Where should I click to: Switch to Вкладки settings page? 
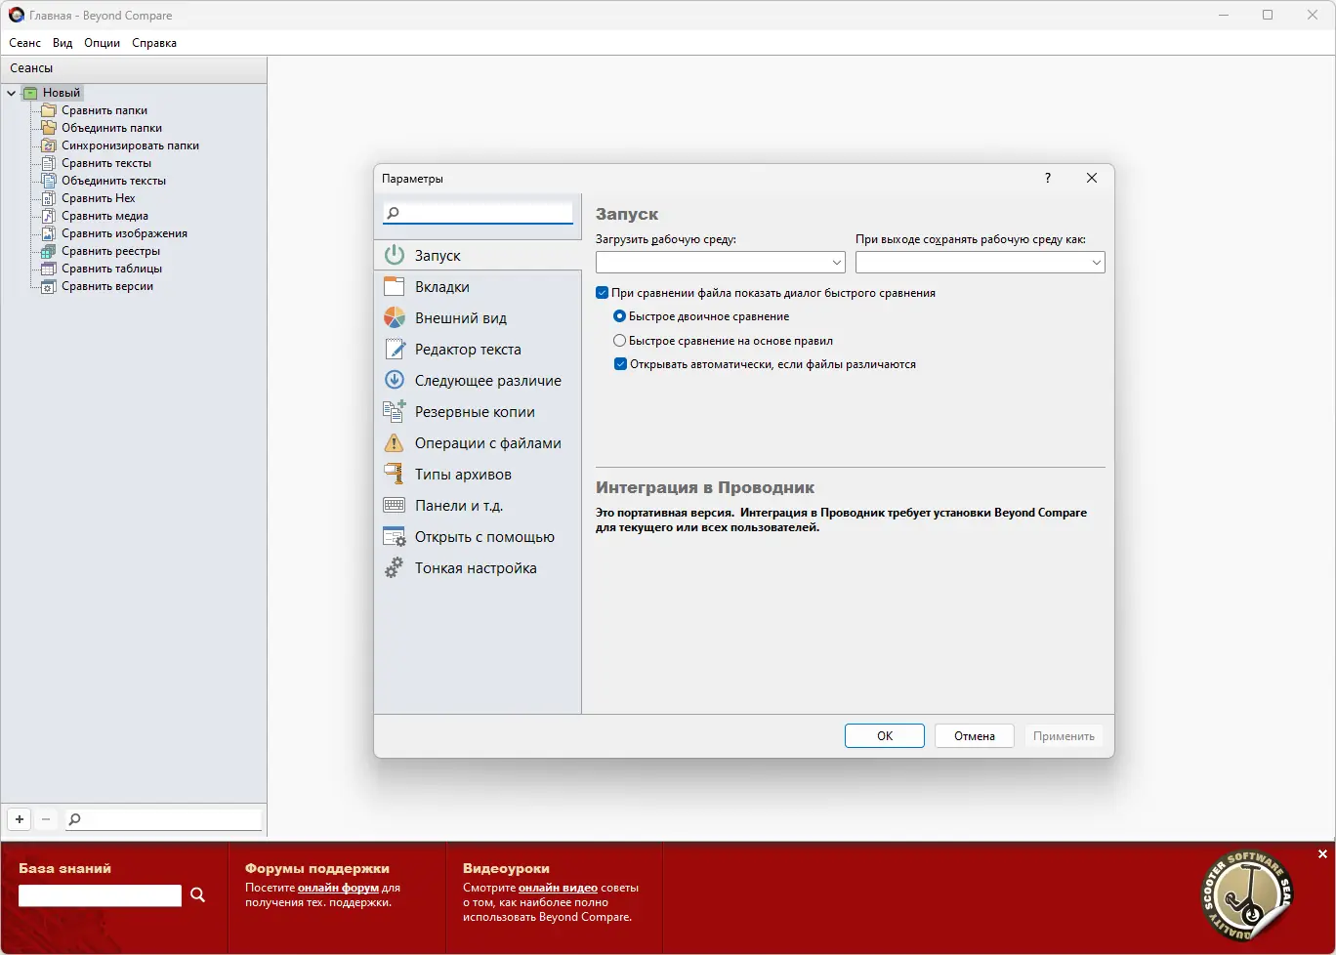tap(478, 286)
